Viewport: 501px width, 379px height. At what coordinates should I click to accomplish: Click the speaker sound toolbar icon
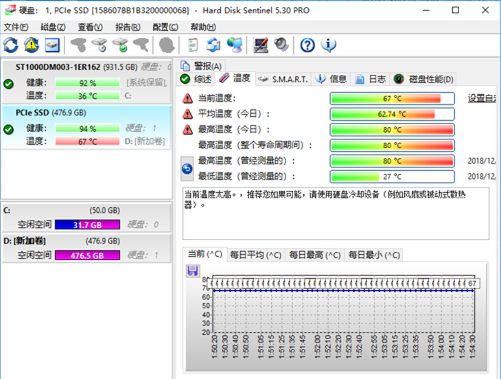click(x=281, y=45)
